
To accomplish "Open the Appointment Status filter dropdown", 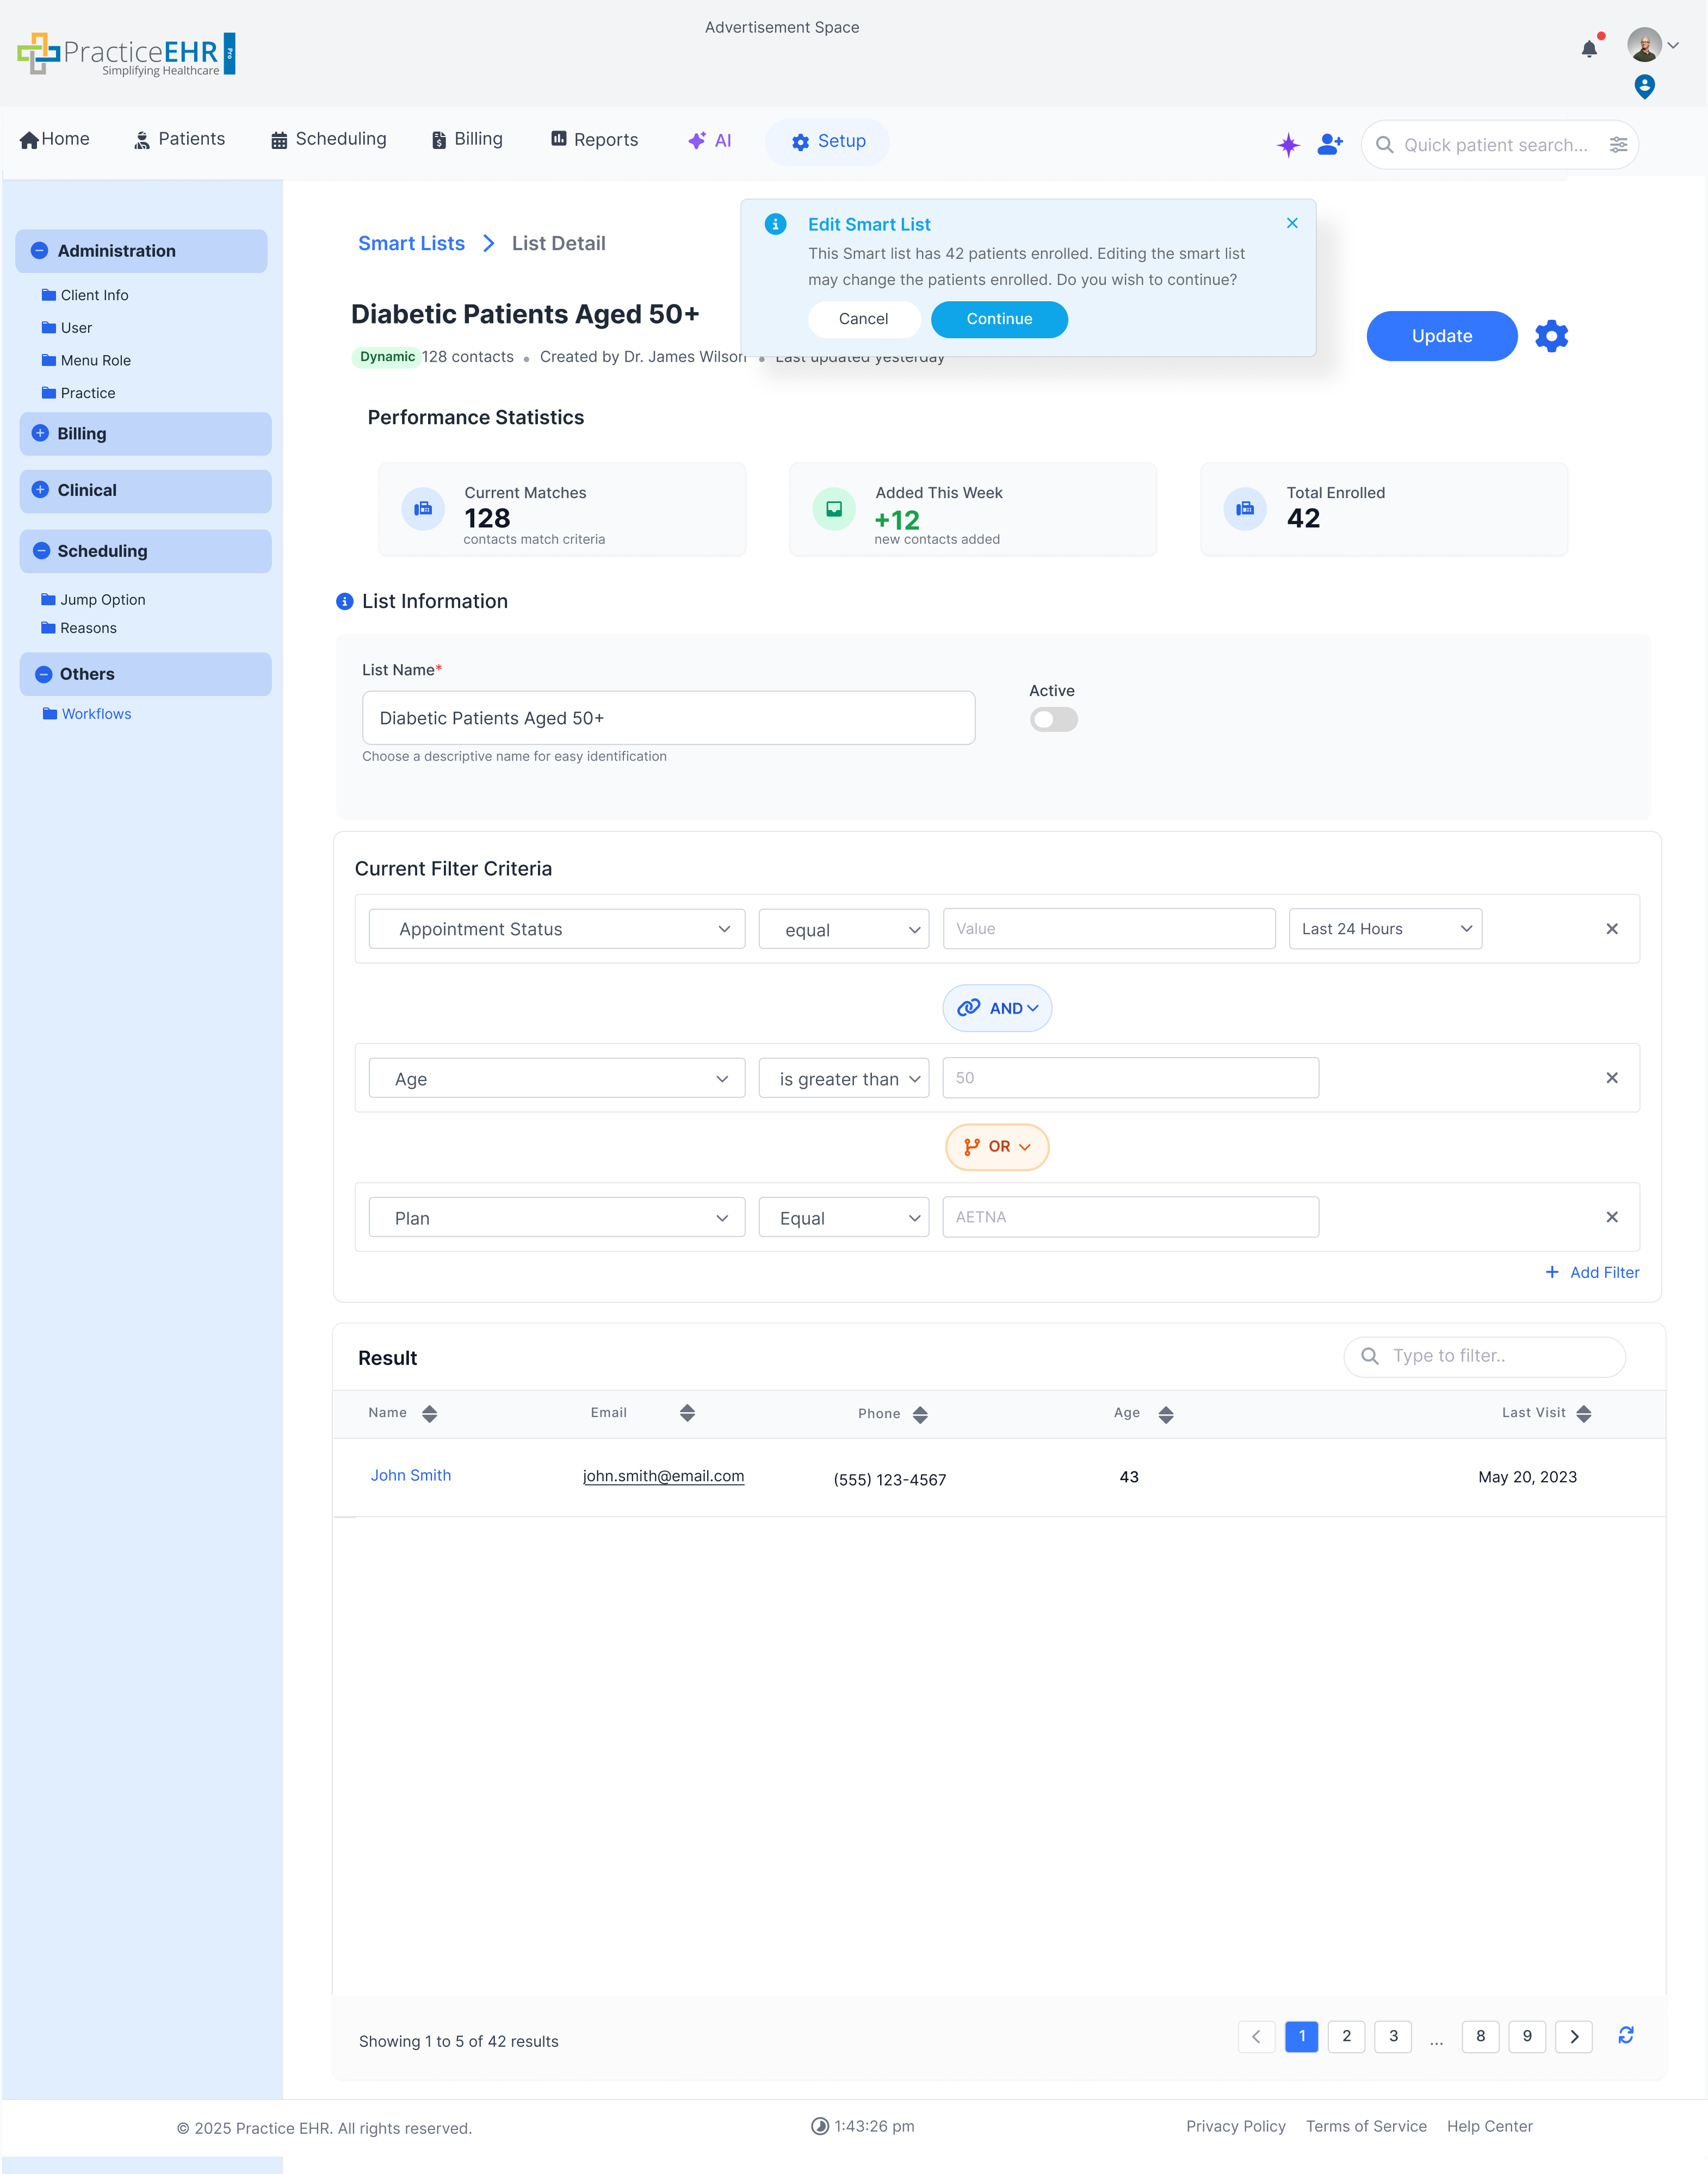I will [556, 929].
